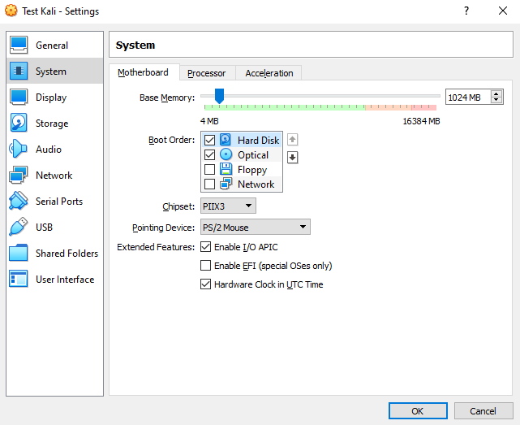
Task: Expand the Chipset PIIX3 dropdown
Action: click(227, 206)
